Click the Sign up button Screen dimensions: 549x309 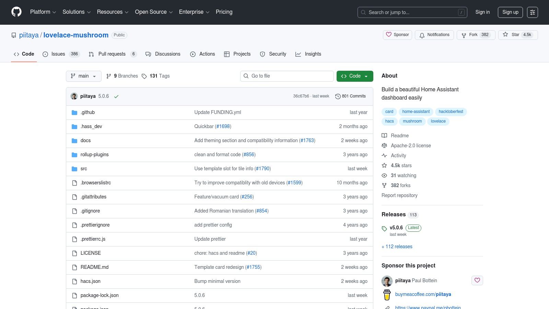pyautogui.click(x=510, y=12)
